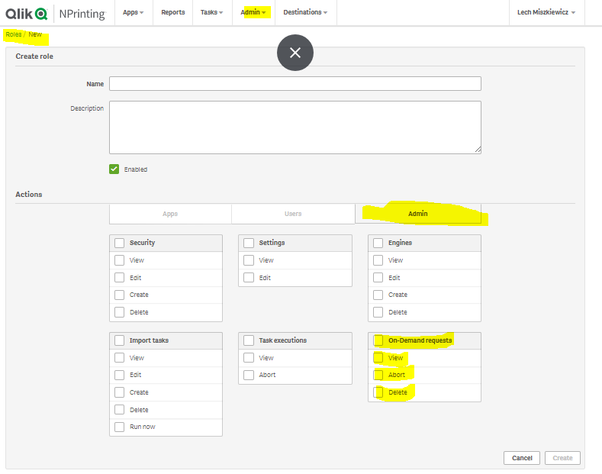Viewport: 602px width, 474px height.
Task: Check the Settings group checkbox
Action: pyautogui.click(x=249, y=243)
